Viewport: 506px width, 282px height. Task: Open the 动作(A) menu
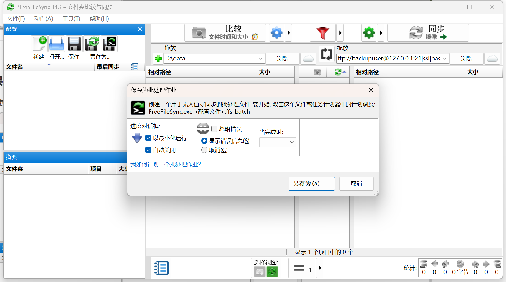tap(43, 19)
